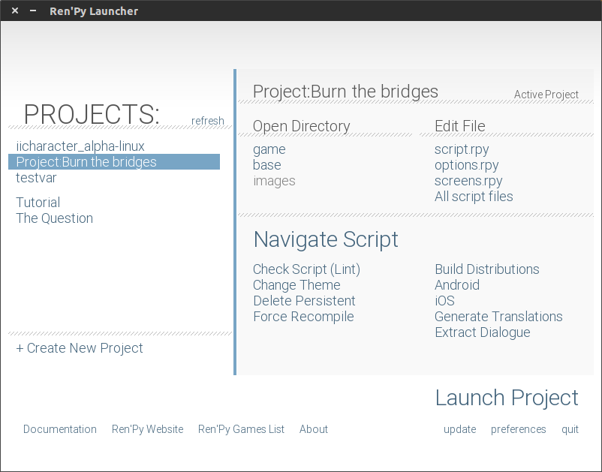Edit script.rpy file
Image resolution: width=602 pixels, height=472 pixels.
tap(462, 149)
